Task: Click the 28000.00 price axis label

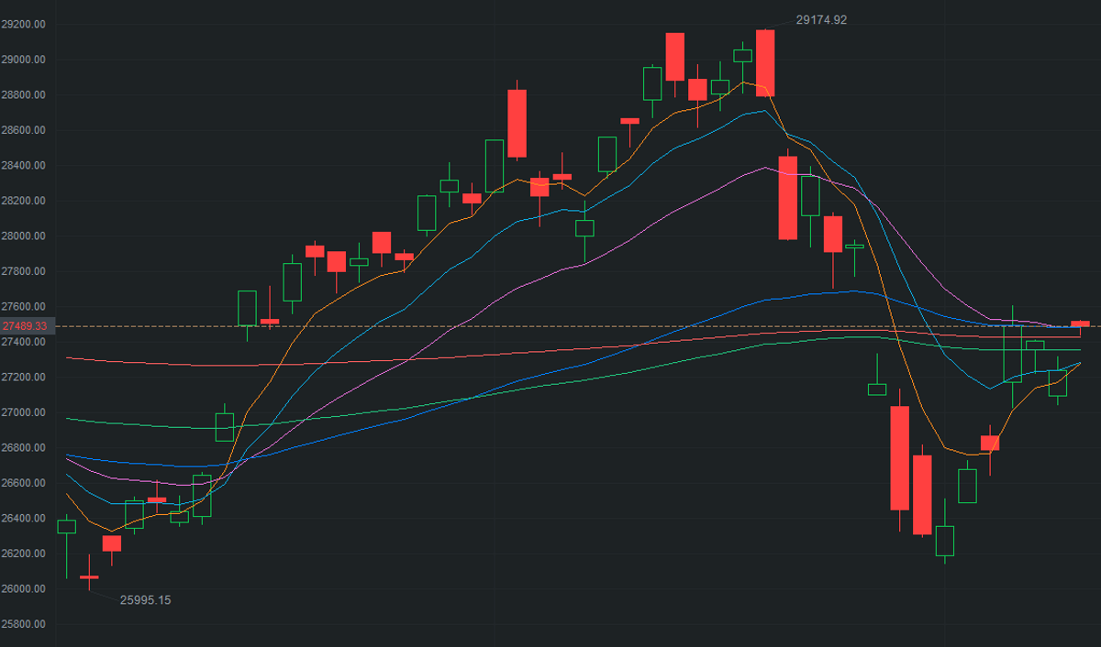Action: [24, 236]
